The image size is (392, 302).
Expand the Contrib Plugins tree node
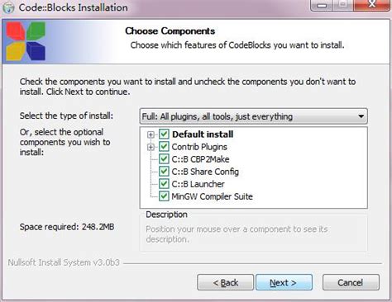(x=151, y=147)
